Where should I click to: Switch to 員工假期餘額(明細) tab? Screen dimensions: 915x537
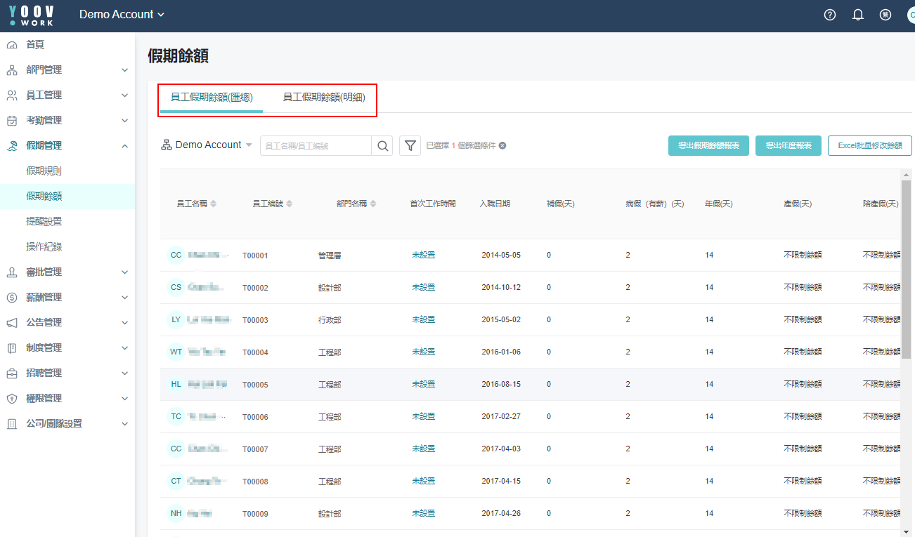coord(324,98)
